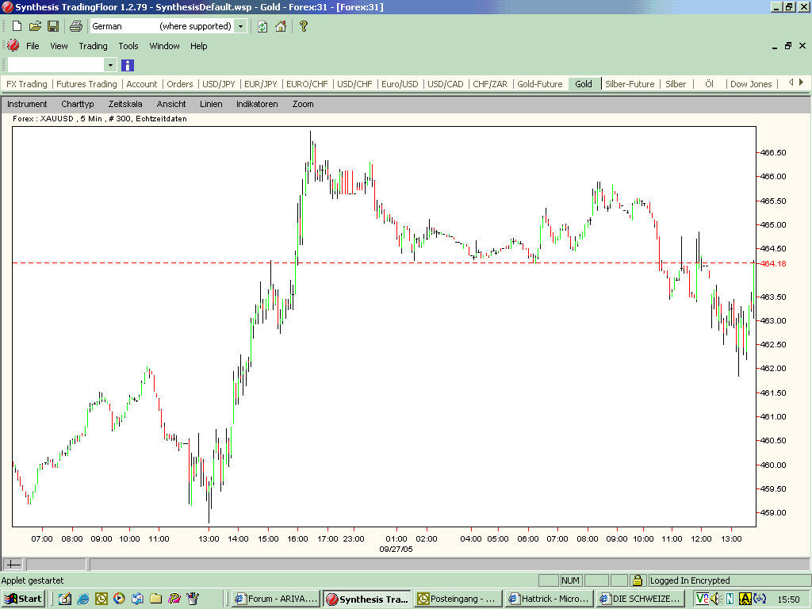The width and height of the screenshot is (812, 609).
Task: Click the volume speaker tray icon
Action: tap(717, 599)
